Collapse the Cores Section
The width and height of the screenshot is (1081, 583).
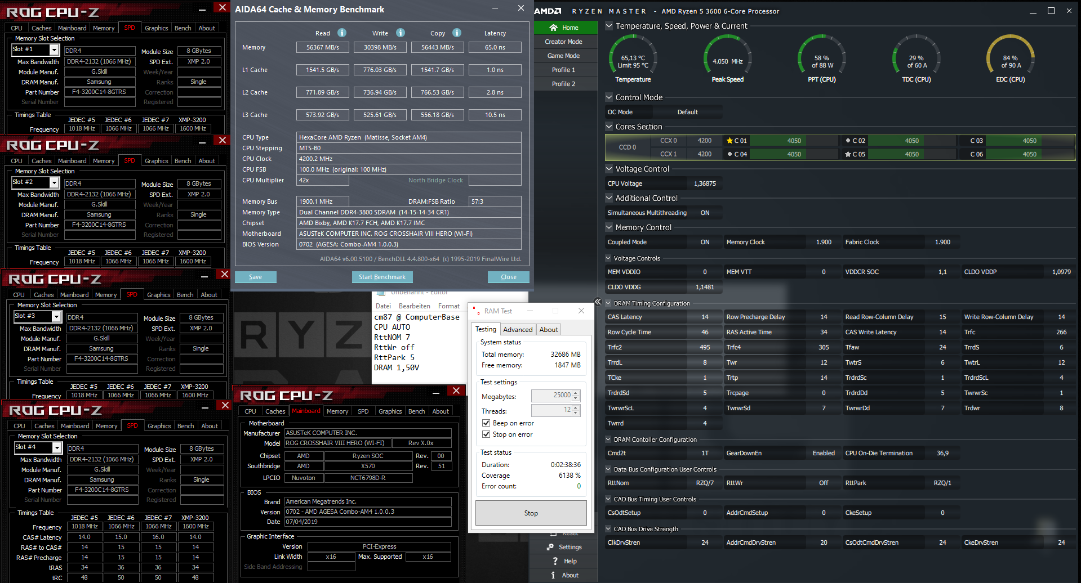[x=609, y=127]
